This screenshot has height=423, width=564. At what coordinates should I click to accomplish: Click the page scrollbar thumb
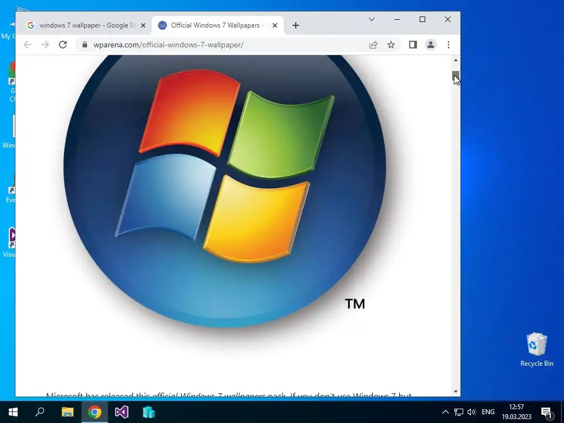click(455, 75)
